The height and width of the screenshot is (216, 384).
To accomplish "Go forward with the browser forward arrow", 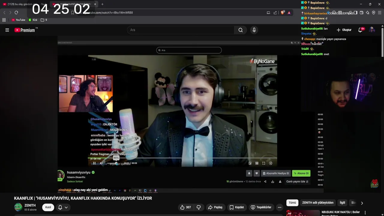I will tap(10, 13).
